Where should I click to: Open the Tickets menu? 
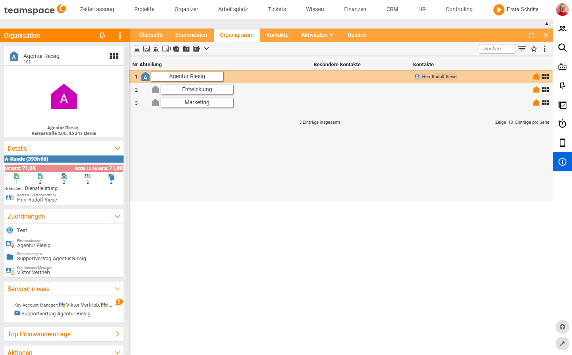click(277, 9)
